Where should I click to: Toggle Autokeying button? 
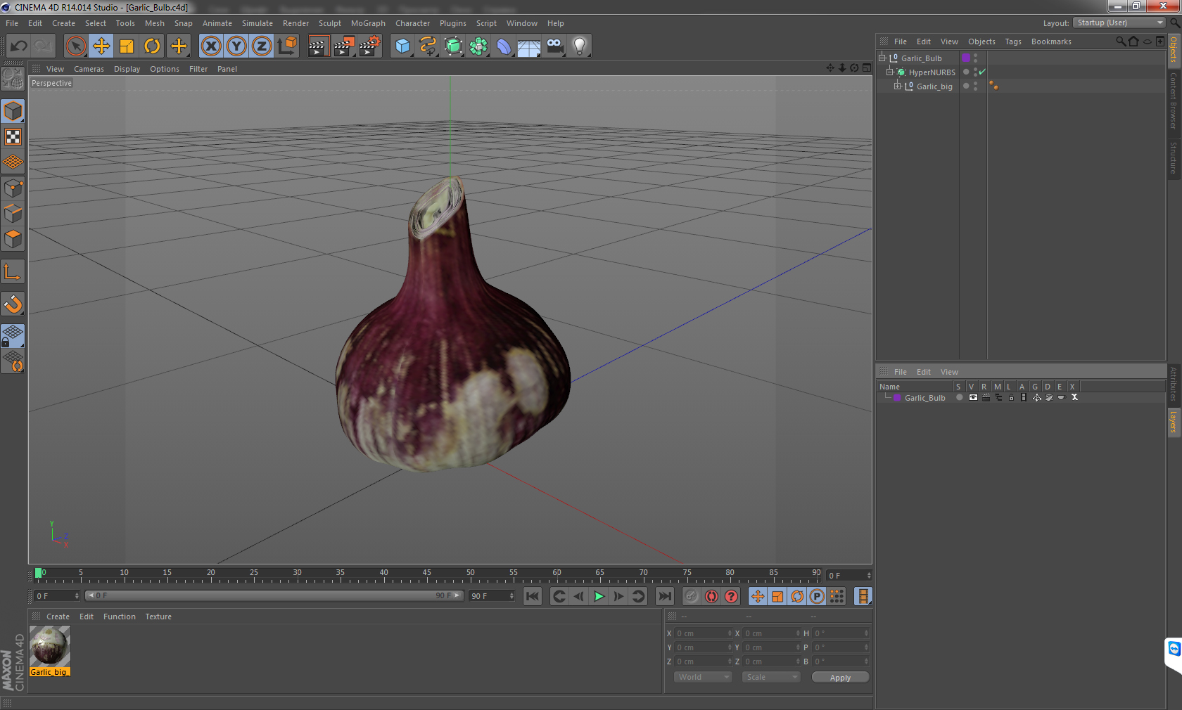(x=711, y=596)
